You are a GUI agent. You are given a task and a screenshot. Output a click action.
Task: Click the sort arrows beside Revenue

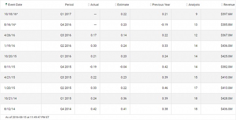click(x=222, y=5)
